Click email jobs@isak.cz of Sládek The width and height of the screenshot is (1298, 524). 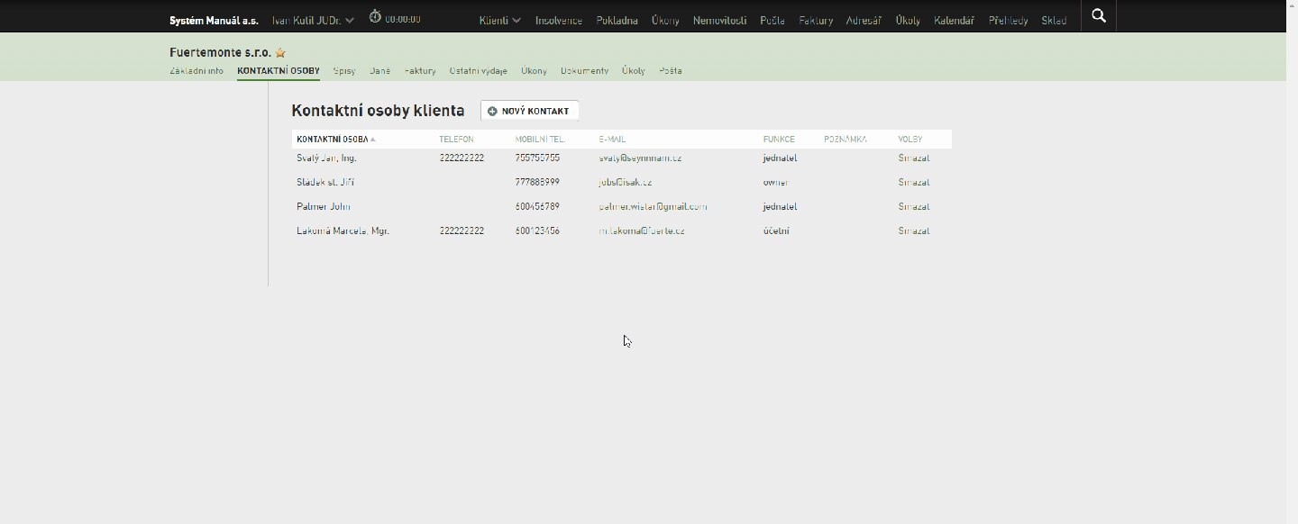[x=626, y=182]
